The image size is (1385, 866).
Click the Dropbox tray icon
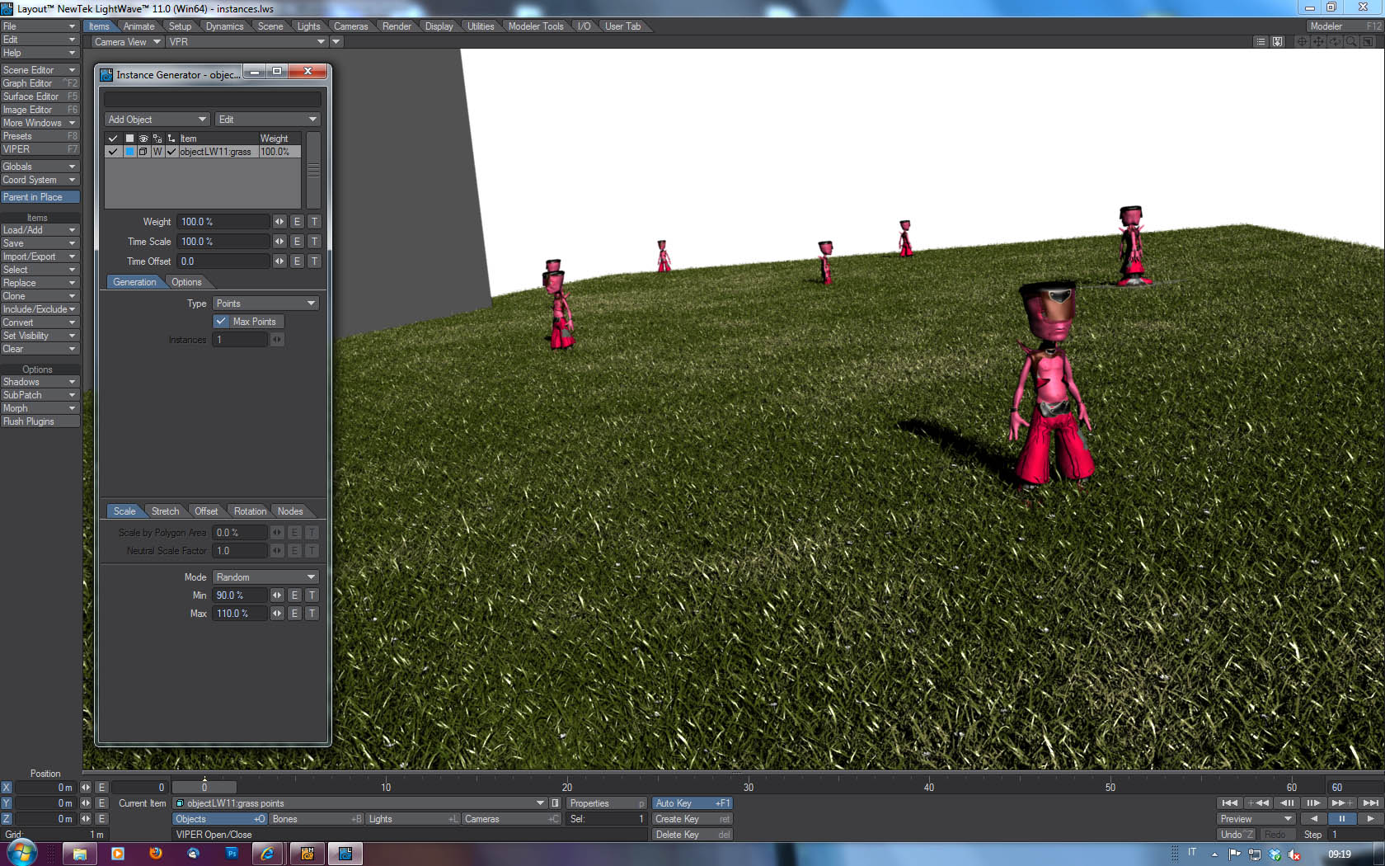(1275, 854)
